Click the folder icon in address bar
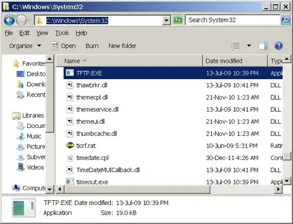Viewport: 293px width, 224px height. click(40, 21)
